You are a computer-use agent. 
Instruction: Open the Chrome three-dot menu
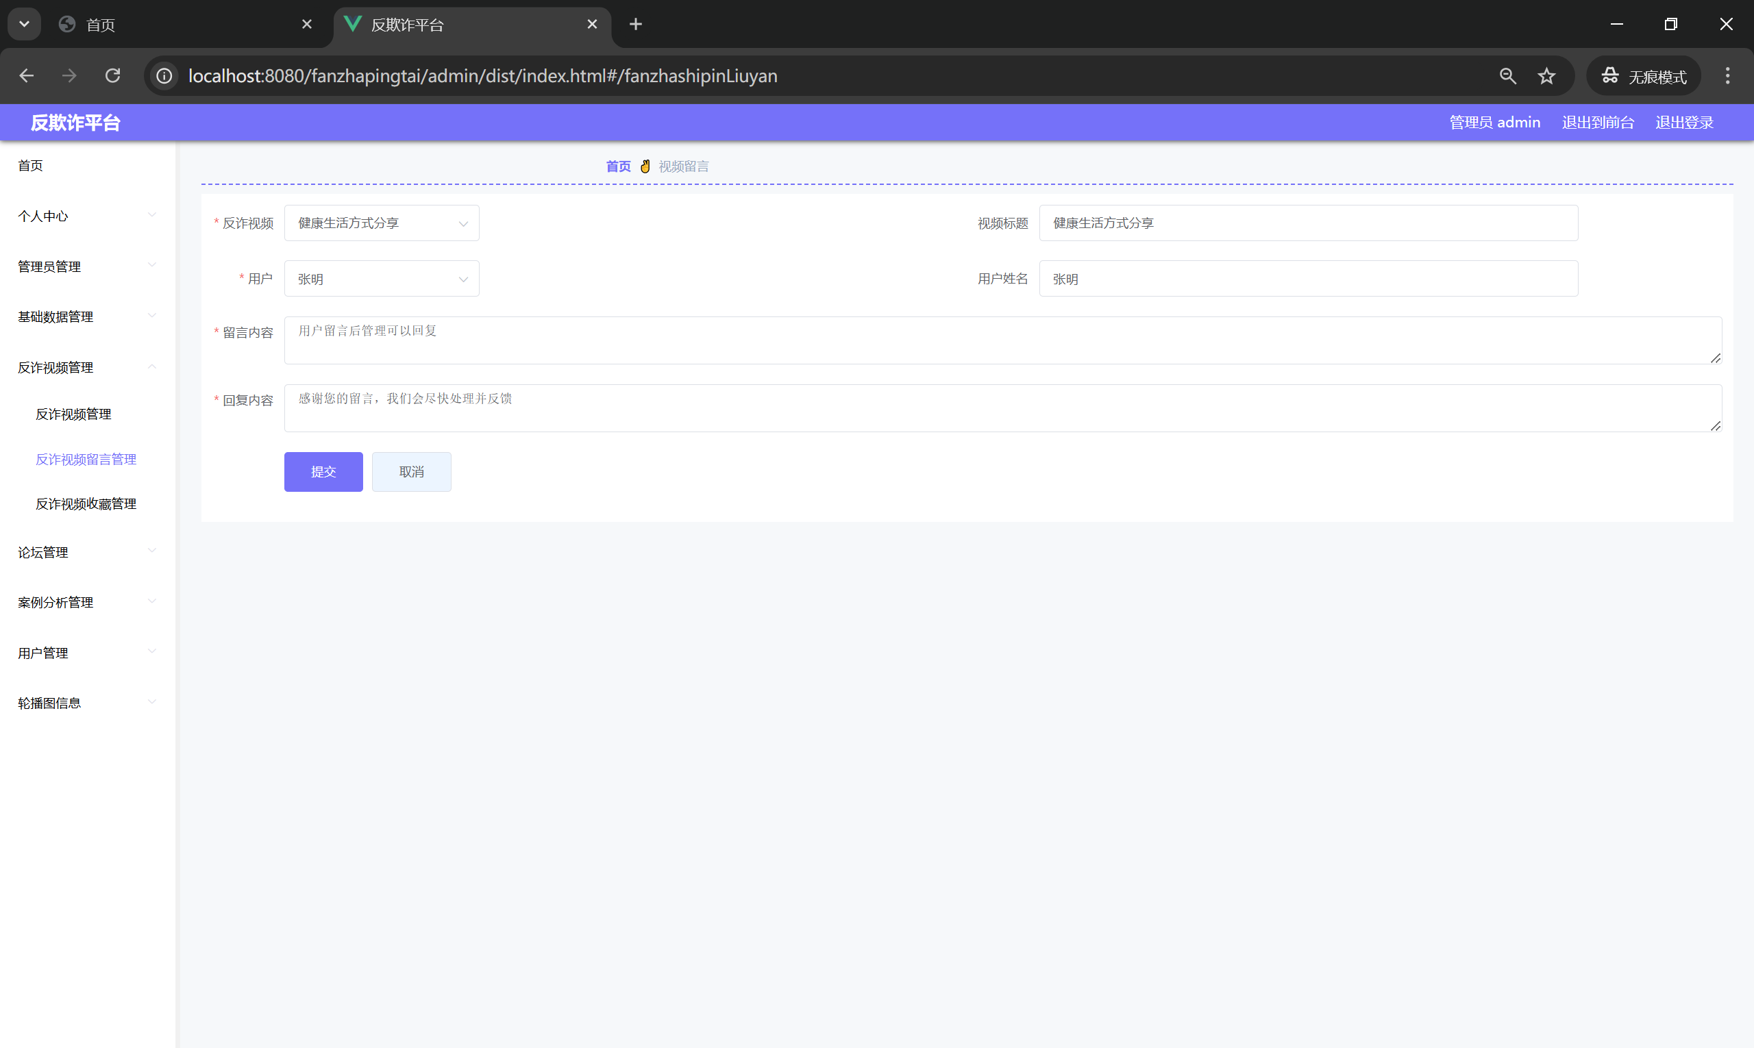pos(1728,75)
